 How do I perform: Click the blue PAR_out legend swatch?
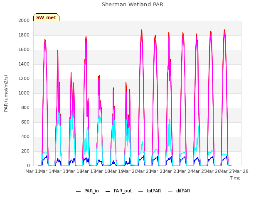pyautogui.click(x=108, y=192)
